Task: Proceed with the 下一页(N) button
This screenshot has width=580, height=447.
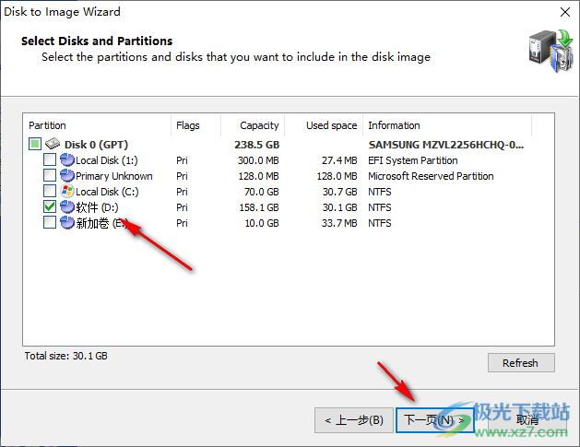Action: click(x=435, y=420)
